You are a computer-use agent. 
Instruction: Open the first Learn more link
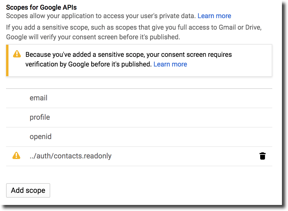pyautogui.click(x=214, y=16)
